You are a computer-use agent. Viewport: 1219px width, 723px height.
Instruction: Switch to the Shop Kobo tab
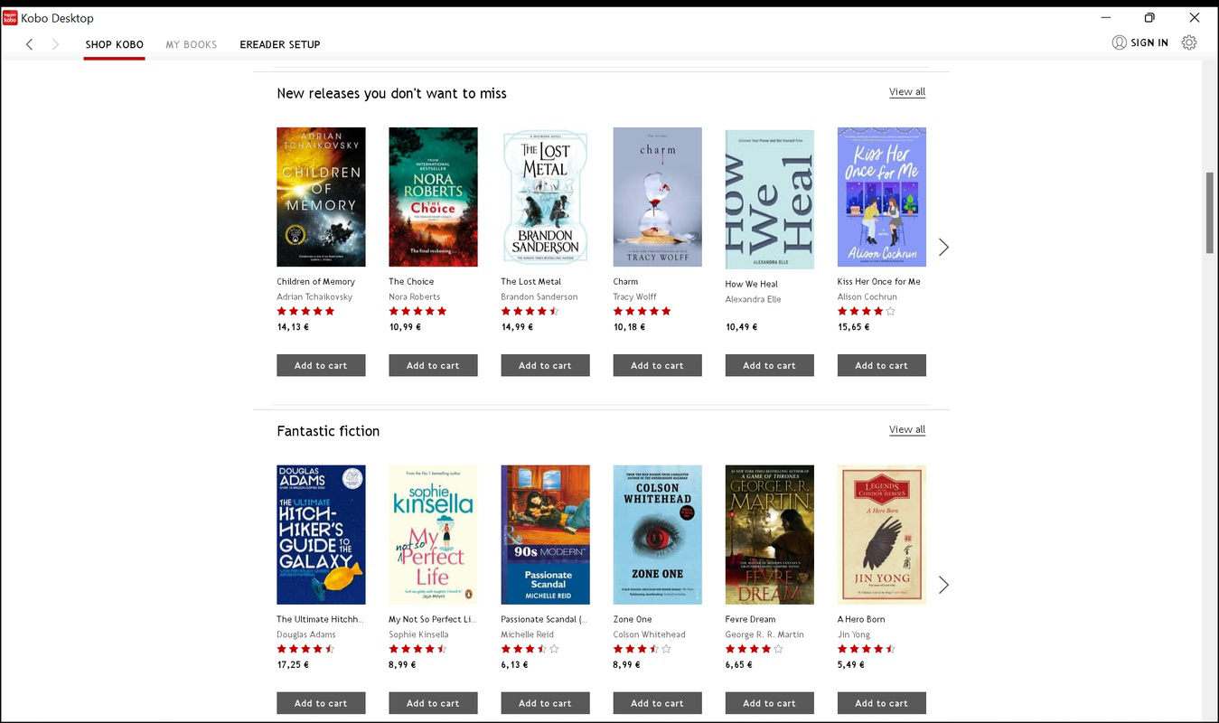pyautogui.click(x=114, y=44)
